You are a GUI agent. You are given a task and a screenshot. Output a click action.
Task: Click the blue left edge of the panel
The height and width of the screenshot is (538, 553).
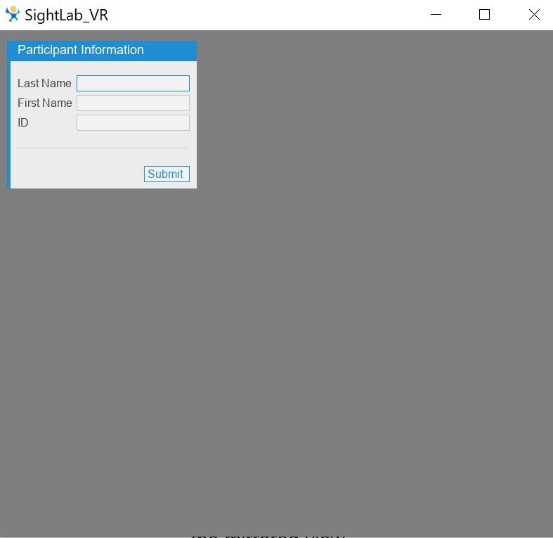pos(9,124)
